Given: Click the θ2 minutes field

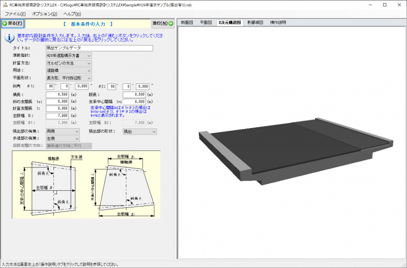Looking at the screenshot, I should click(127, 86).
